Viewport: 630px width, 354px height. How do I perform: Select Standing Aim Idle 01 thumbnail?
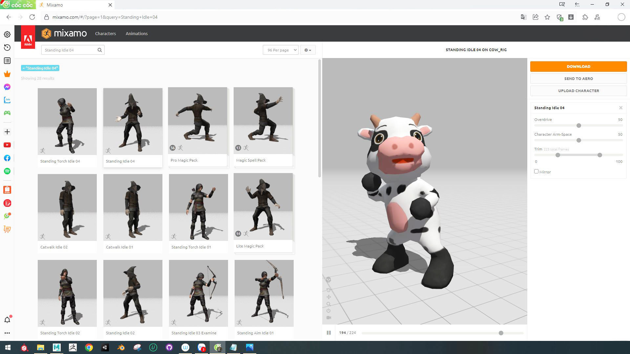[x=264, y=293]
